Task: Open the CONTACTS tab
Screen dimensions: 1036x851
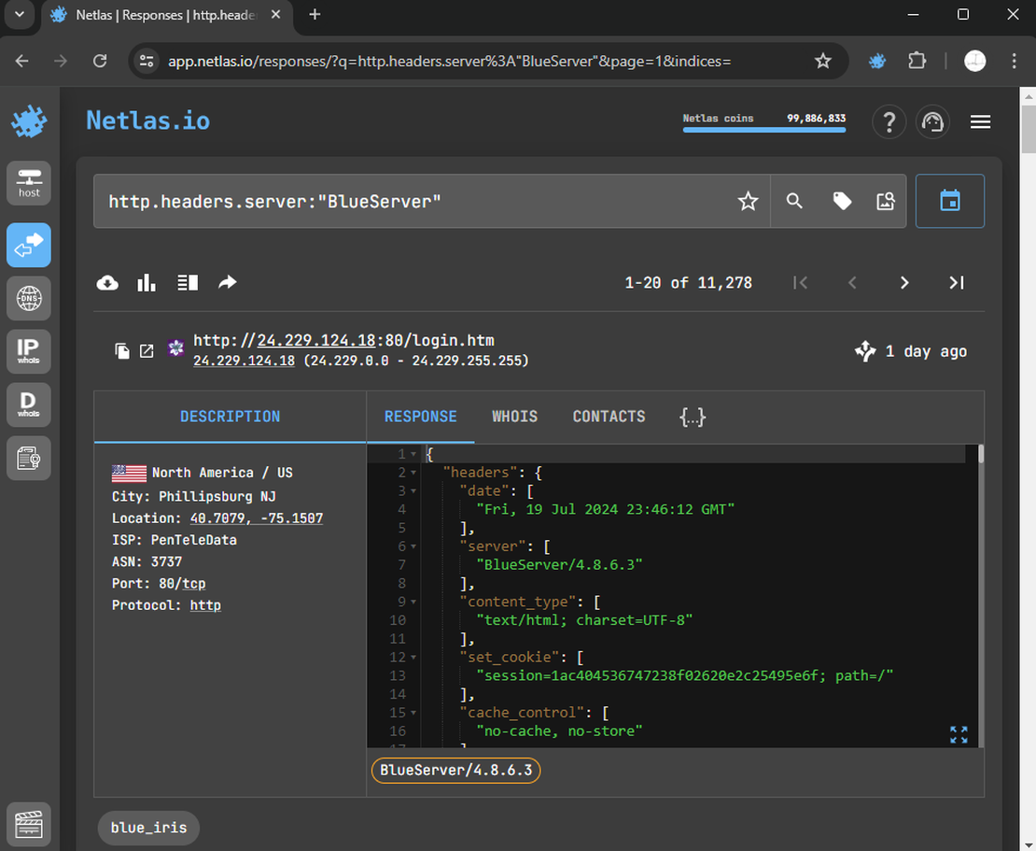Action: pyautogui.click(x=609, y=417)
